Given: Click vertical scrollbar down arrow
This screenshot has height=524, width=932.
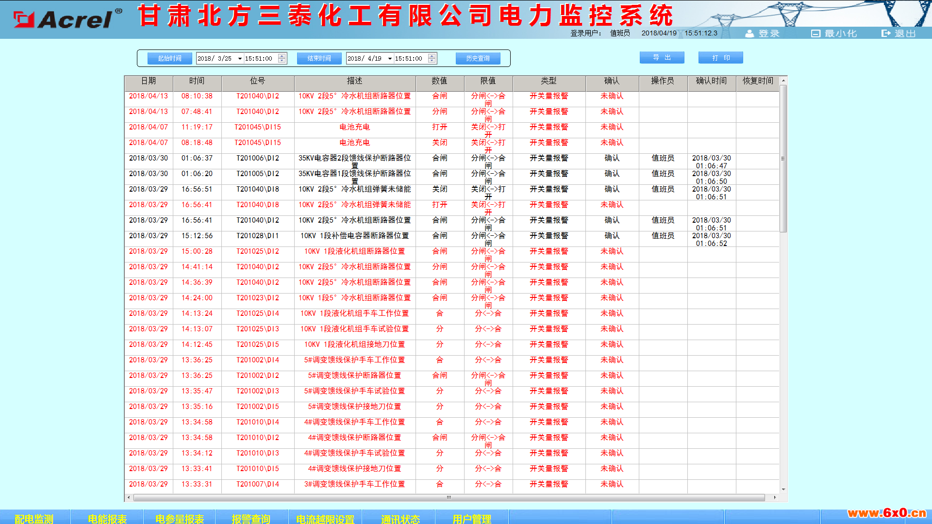Looking at the screenshot, I should (x=783, y=490).
